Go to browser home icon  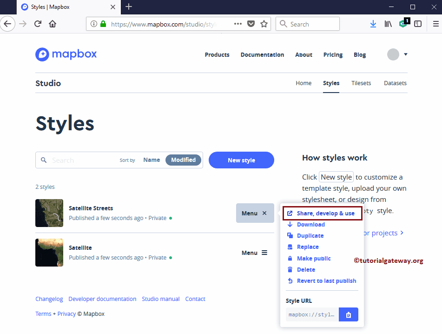tap(53, 24)
